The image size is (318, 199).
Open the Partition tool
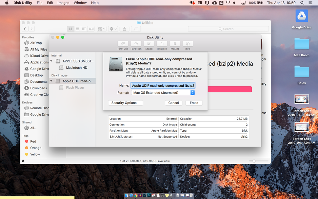(136, 44)
